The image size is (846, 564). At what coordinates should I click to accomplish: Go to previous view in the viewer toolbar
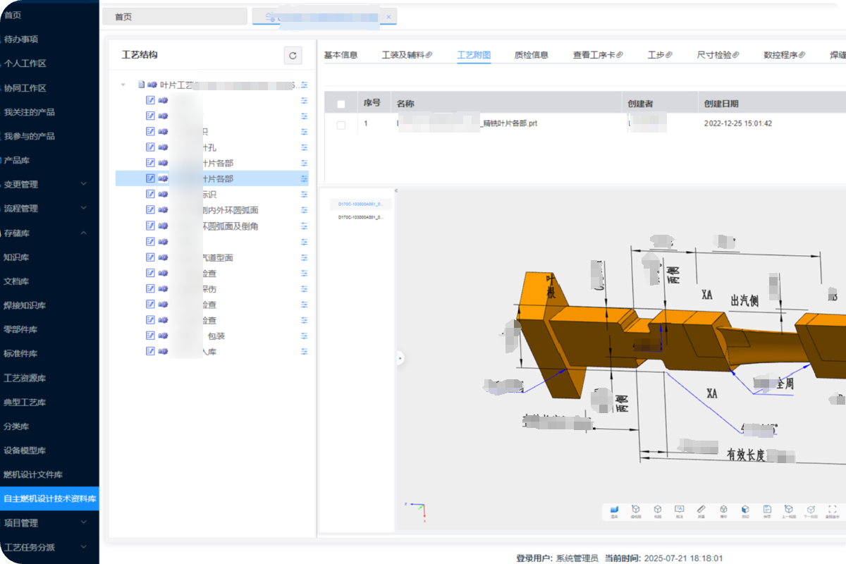pos(788,510)
